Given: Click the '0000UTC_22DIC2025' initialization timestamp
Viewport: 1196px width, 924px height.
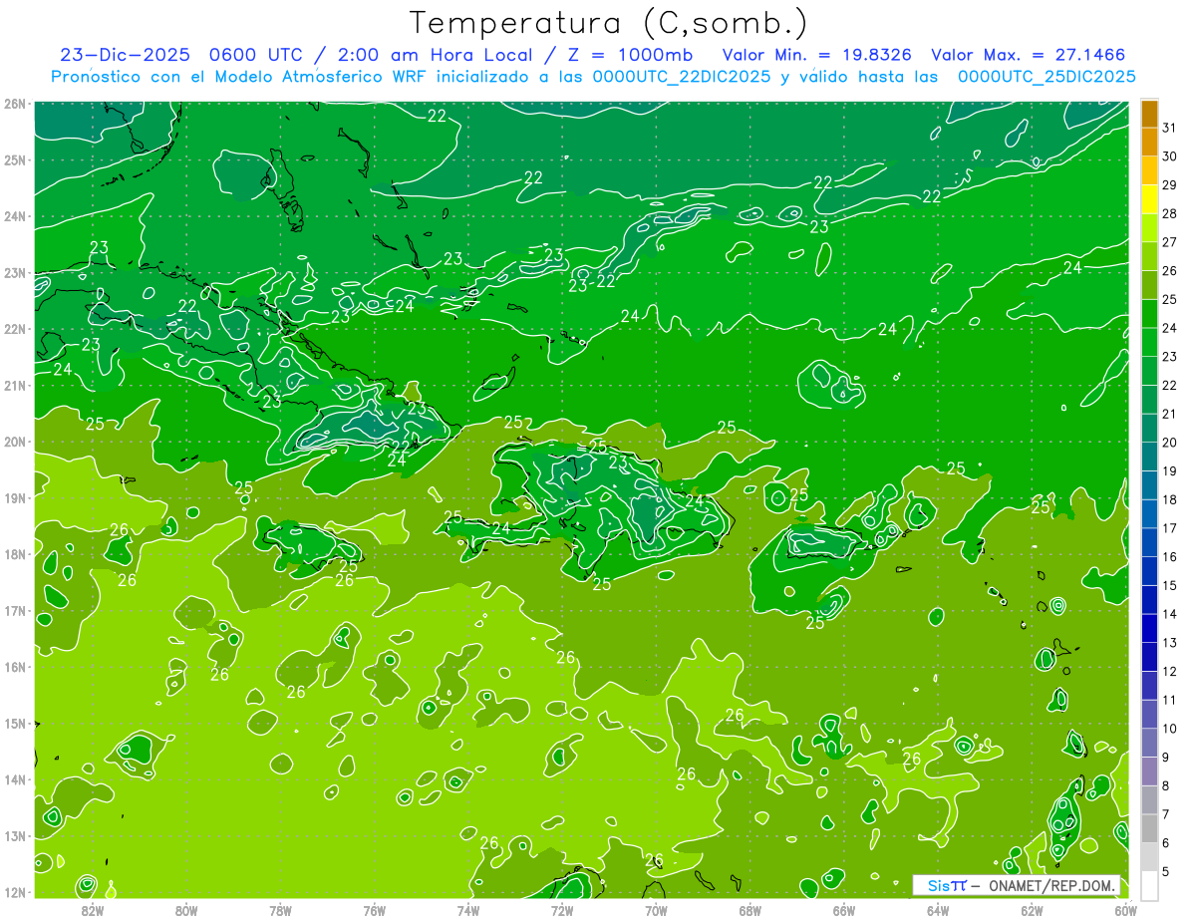Looking at the screenshot, I should coord(681,77).
